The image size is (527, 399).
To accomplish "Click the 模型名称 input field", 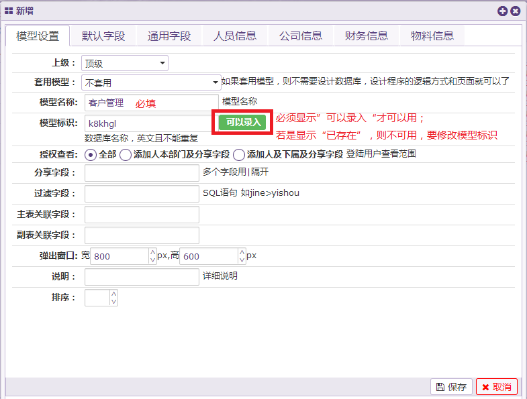I will 152,103.
